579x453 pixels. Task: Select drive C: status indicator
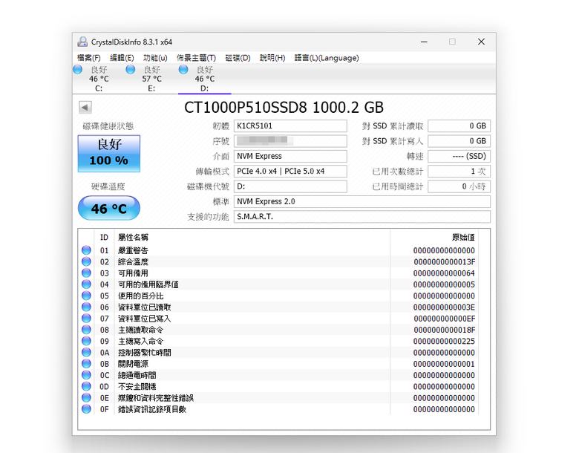[x=99, y=79]
